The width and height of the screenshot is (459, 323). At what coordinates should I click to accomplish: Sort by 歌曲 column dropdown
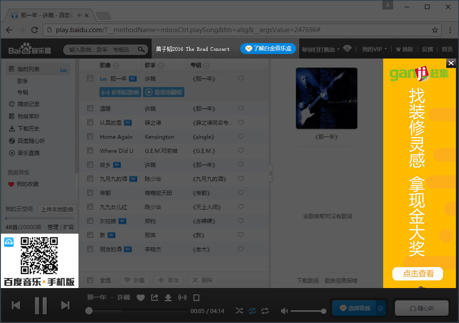click(116, 65)
